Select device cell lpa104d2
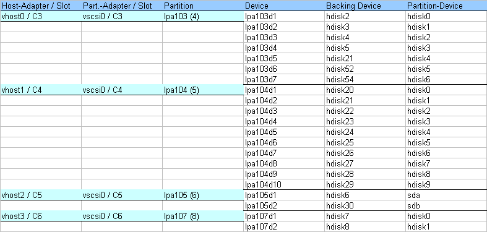The image size is (487, 232). [284, 101]
